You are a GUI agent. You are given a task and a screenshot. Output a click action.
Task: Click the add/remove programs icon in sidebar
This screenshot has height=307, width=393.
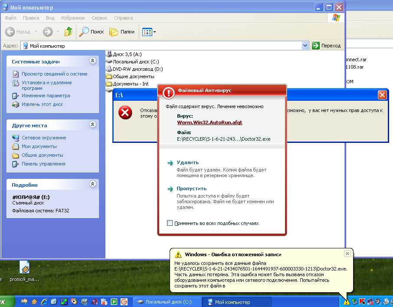pos(16,83)
